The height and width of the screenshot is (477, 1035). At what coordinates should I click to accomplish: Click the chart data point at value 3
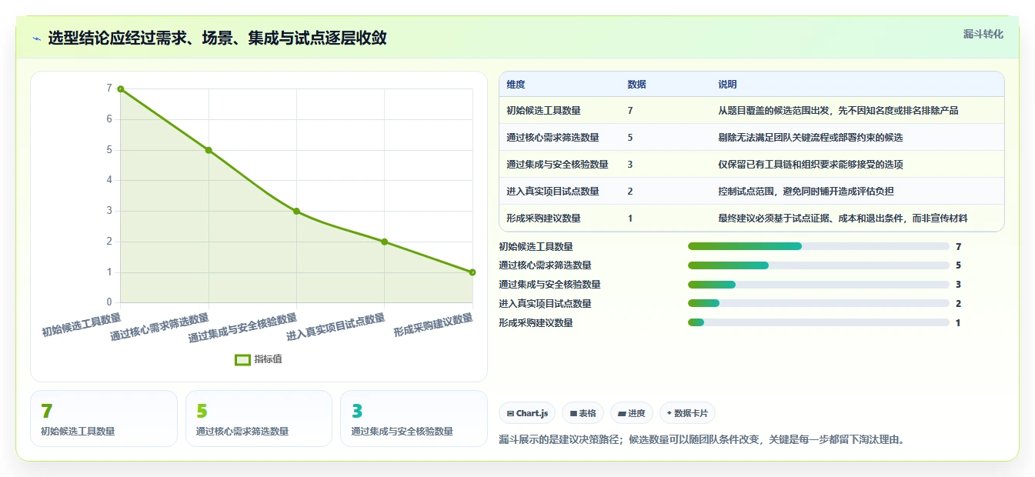tap(296, 211)
